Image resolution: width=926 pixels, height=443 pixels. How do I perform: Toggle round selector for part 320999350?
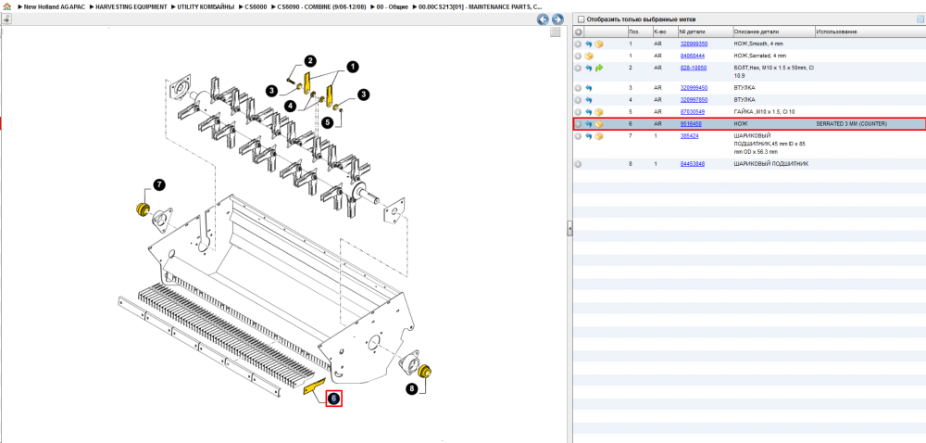(578, 44)
